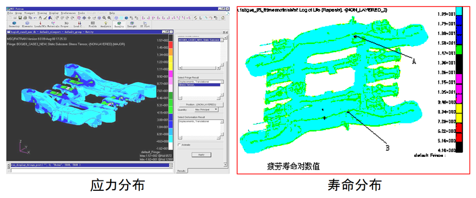Select BOGIE8_CASE3_NEW Static Subcase result case
Viewport: 476px width, 198px height.
tap(199, 40)
